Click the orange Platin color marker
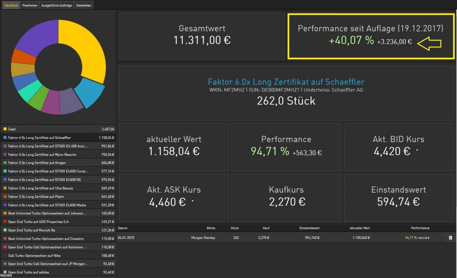This screenshot has width=457, height=278. (5, 196)
